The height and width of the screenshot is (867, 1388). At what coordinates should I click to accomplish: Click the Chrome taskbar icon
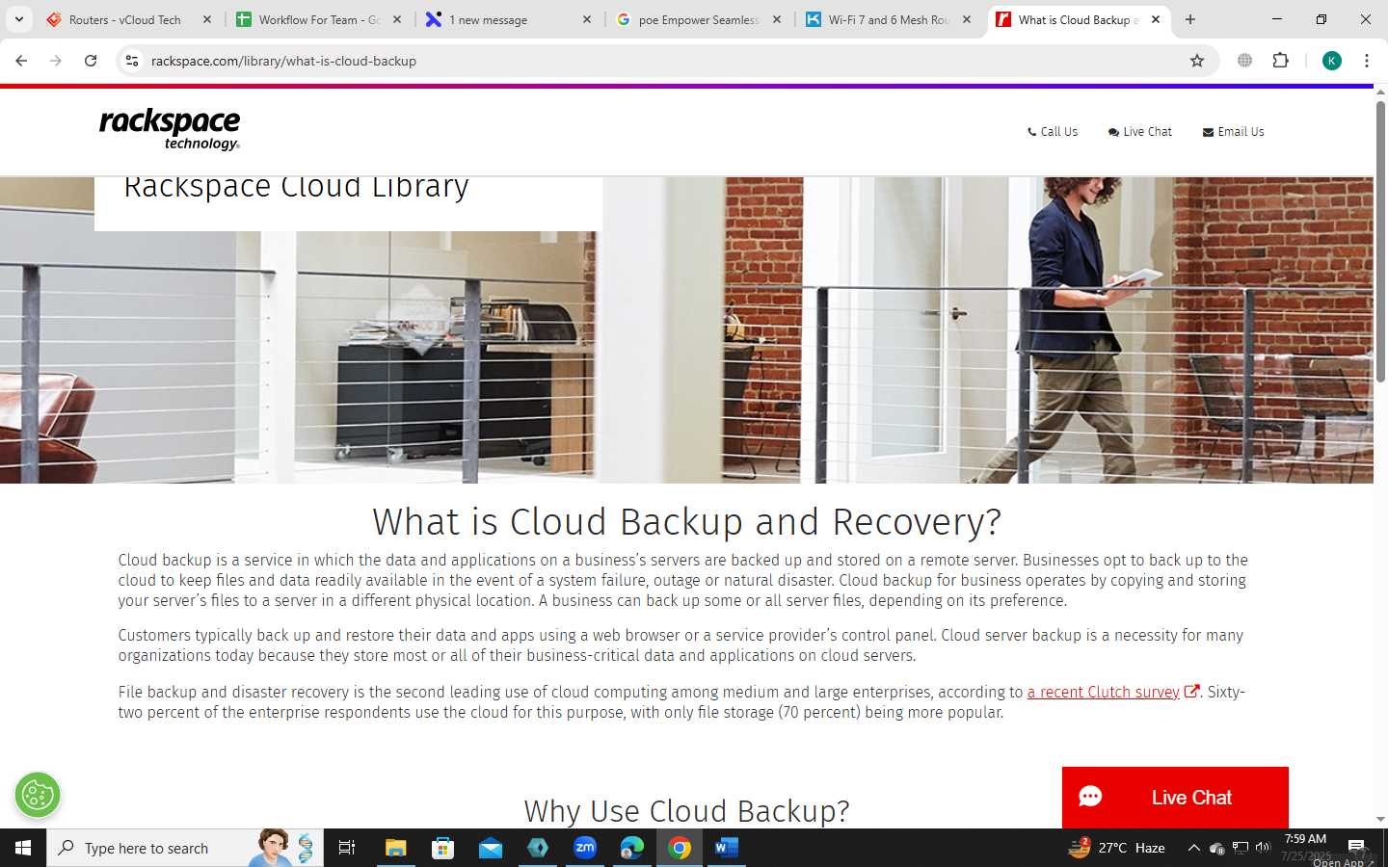(680, 848)
